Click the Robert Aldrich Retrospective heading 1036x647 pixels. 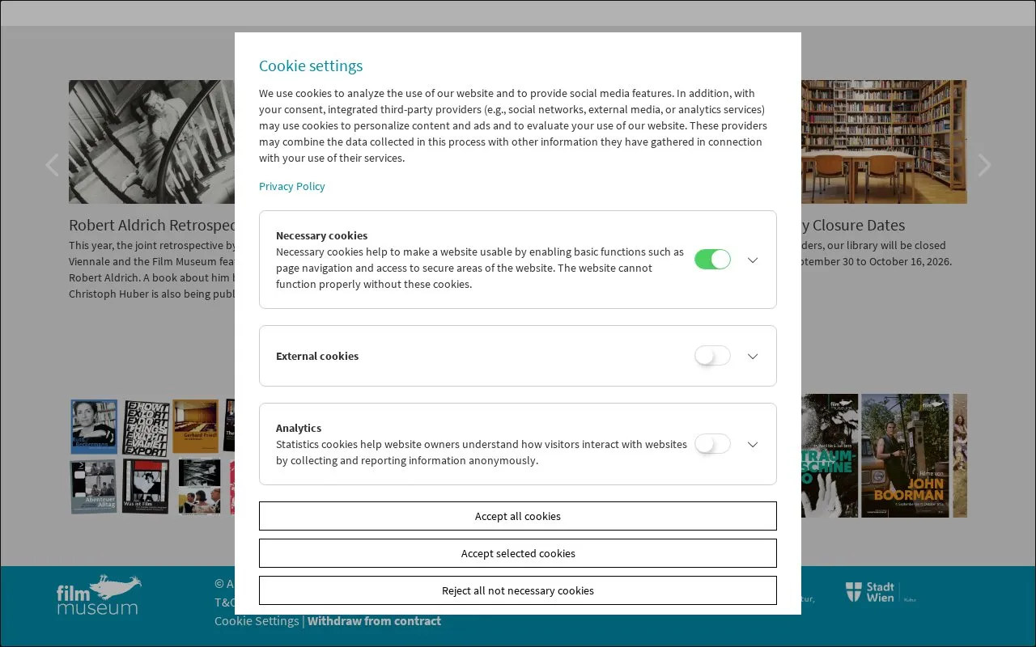point(152,225)
